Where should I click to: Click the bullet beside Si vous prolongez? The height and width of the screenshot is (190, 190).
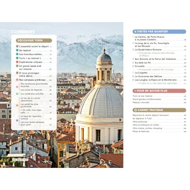click(x=17, y=73)
